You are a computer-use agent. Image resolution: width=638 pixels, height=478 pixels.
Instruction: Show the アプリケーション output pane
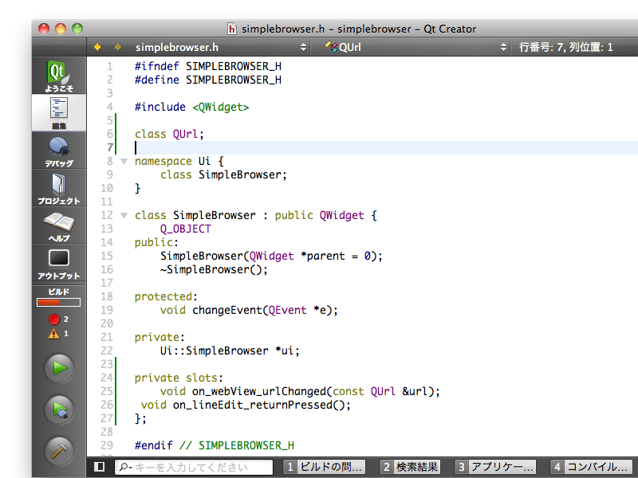tap(494, 467)
